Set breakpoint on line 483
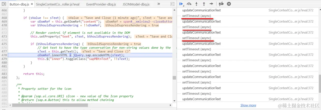 coord(4,74)
